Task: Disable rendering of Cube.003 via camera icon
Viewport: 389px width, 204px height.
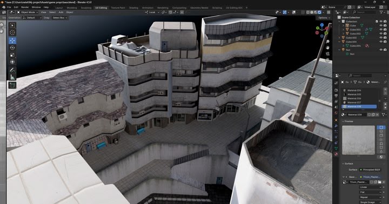Action: [x=385, y=37]
